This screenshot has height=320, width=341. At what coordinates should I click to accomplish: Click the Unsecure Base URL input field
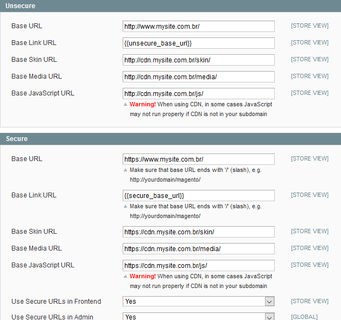pos(199,26)
